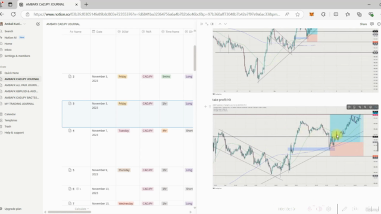
Task: Open AMBAFX GBPUSD & AUD page
Action: pyautogui.click(x=21, y=91)
